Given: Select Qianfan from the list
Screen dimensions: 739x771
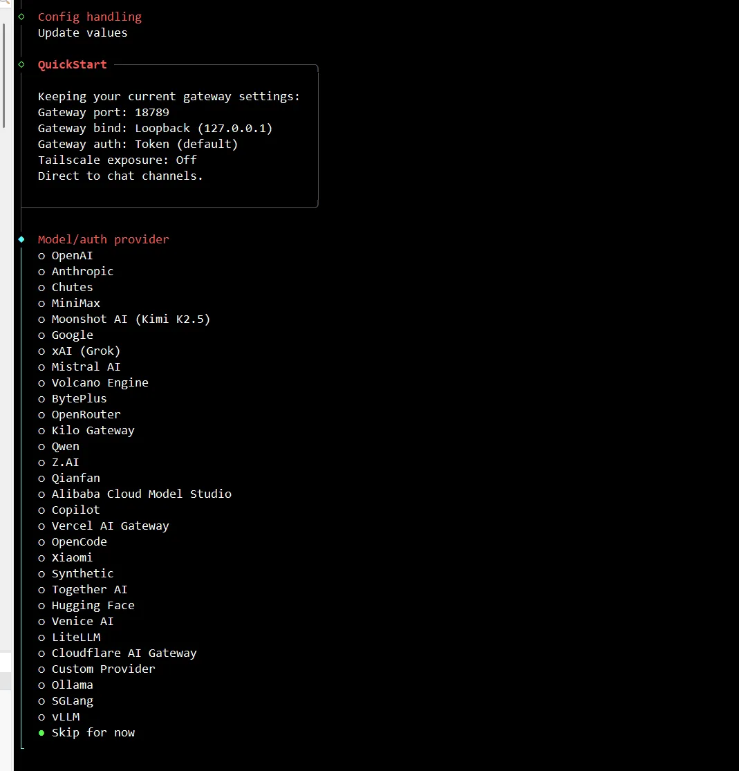Looking at the screenshot, I should coord(69,479).
